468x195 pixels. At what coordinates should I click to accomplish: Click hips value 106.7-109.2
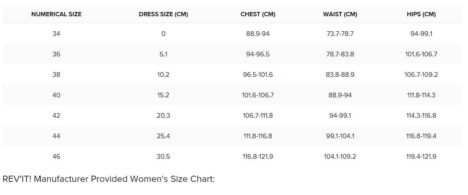coord(421,75)
